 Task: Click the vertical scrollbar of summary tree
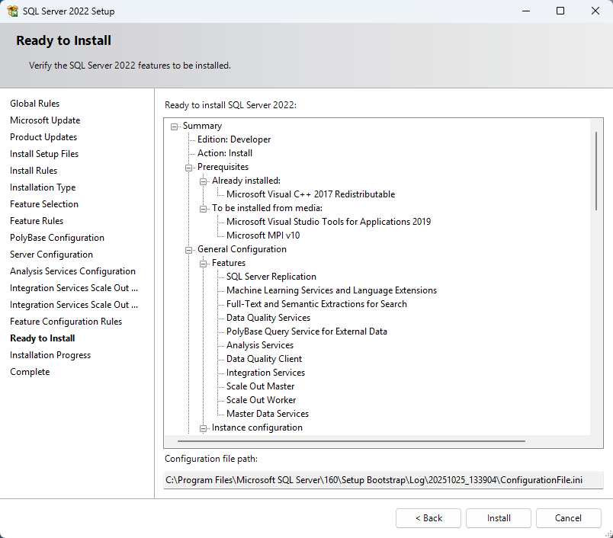[x=596, y=171]
